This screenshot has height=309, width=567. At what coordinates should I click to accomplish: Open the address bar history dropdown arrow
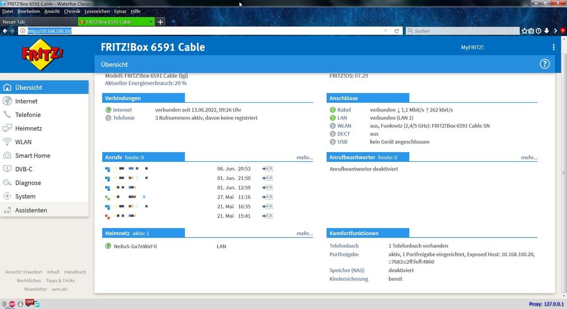coord(386,31)
